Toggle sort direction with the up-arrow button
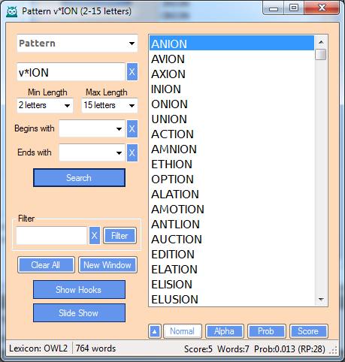The image size is (345, 362). [155, 331]
